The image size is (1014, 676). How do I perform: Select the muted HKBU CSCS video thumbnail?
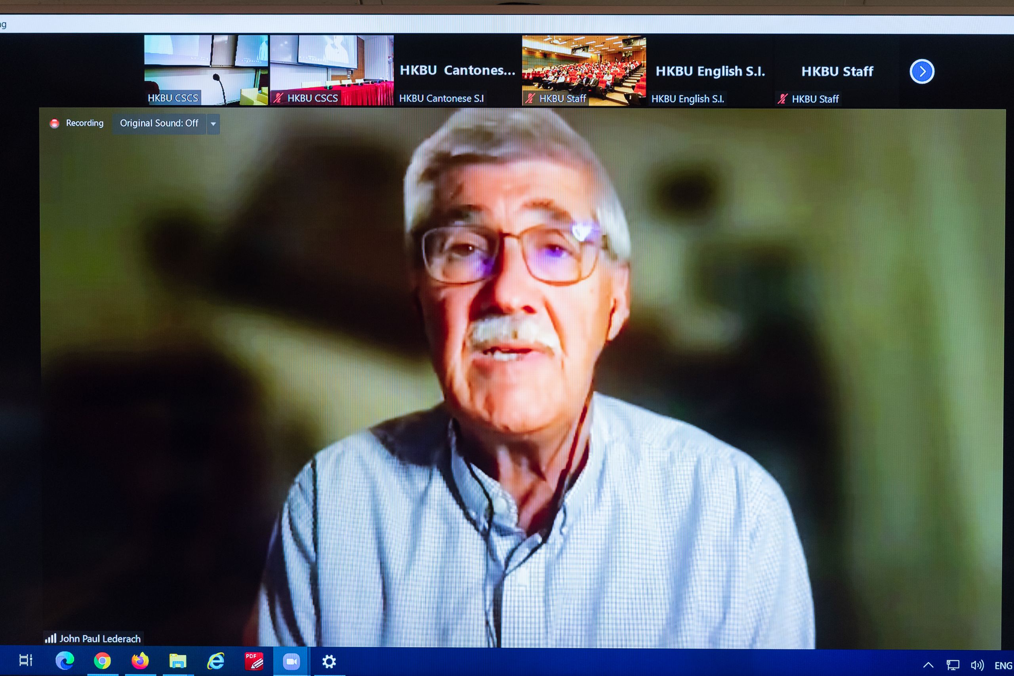(x=332, y=70)
